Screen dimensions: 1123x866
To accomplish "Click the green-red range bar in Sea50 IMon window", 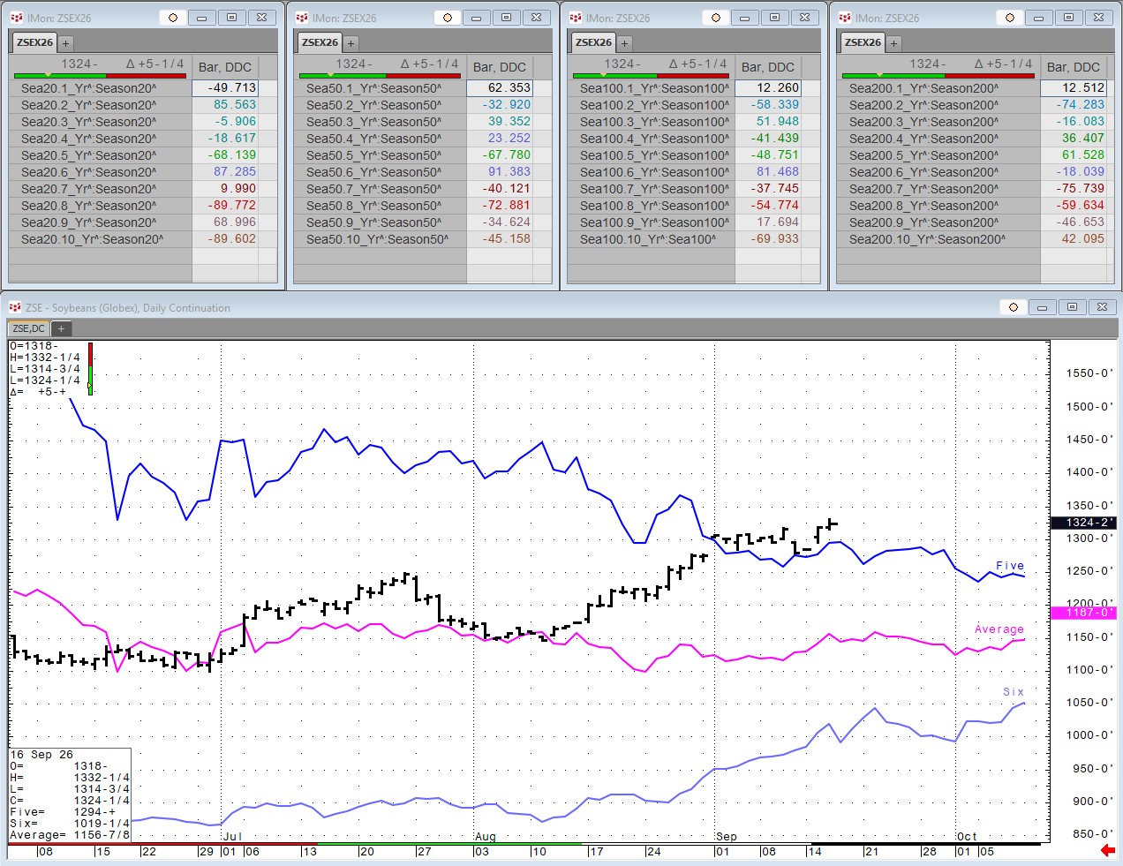I will click(380, 76).
